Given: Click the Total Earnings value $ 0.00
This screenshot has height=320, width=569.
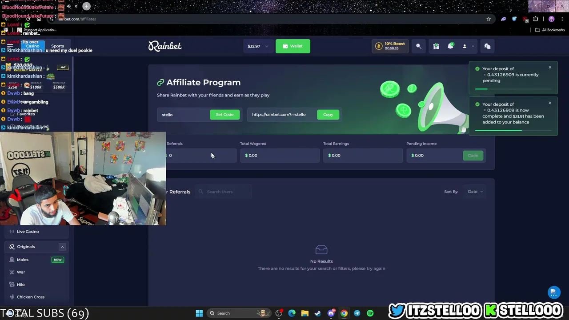Looking at the screenshot, I should point(334,156).
